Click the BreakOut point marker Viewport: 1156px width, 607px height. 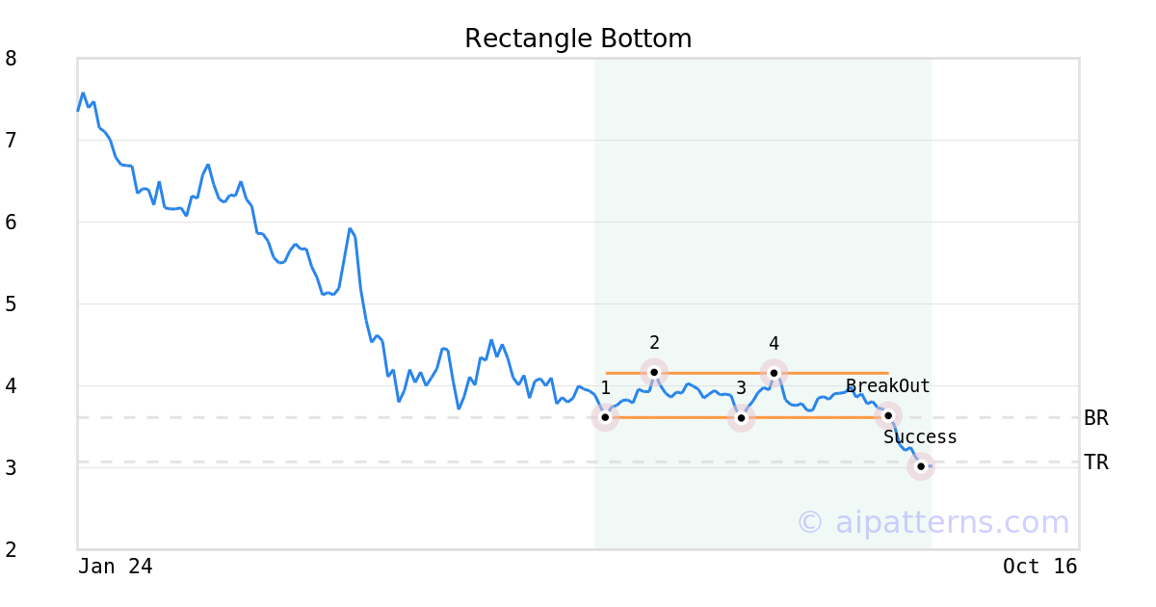888,415
